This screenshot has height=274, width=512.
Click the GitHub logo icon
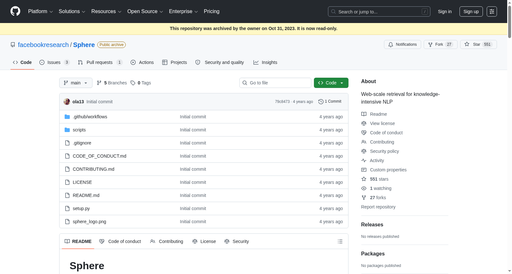(15, 12)
